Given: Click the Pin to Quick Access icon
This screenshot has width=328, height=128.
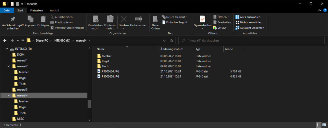Looking at the screenshot, I should 12,19.
